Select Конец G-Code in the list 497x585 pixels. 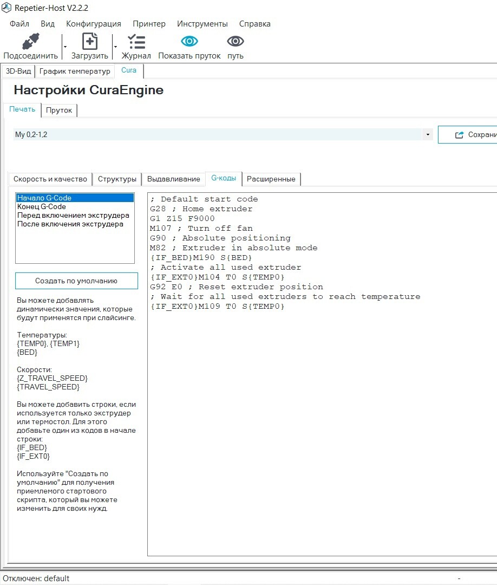coord(75,207)
